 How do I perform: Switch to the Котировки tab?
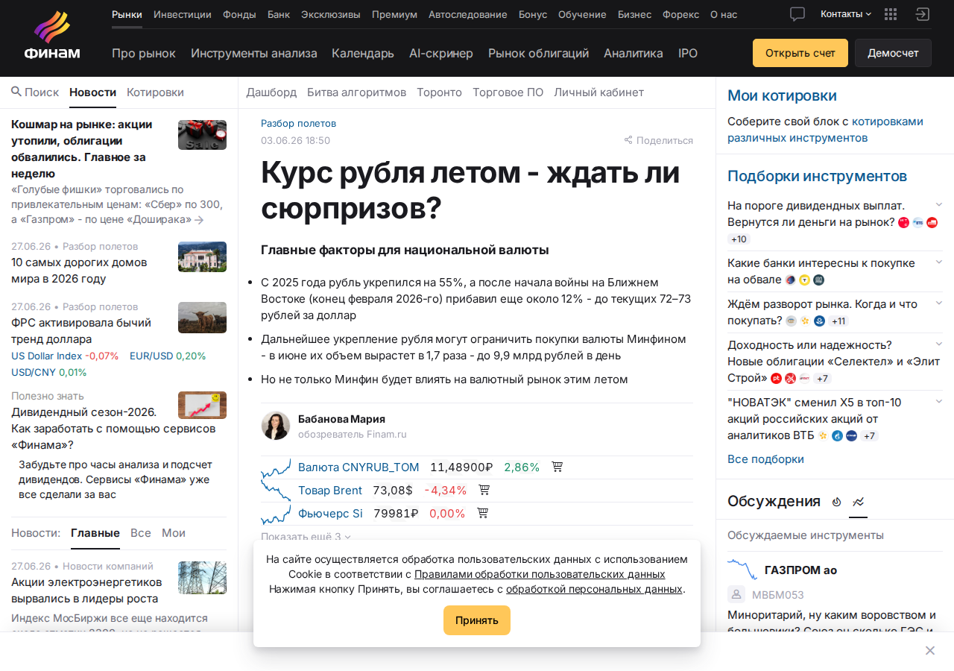[x=155, y=92]
